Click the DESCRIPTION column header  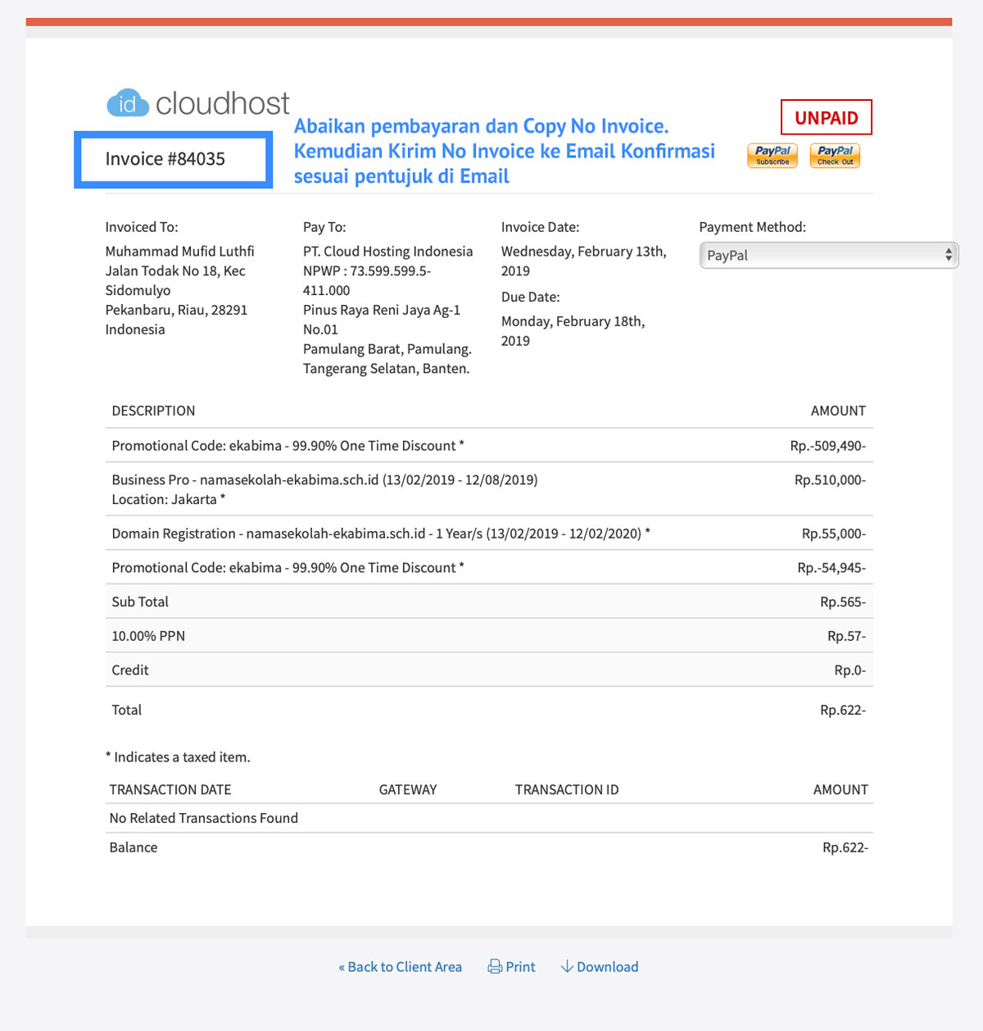click(x=153, y=411)
